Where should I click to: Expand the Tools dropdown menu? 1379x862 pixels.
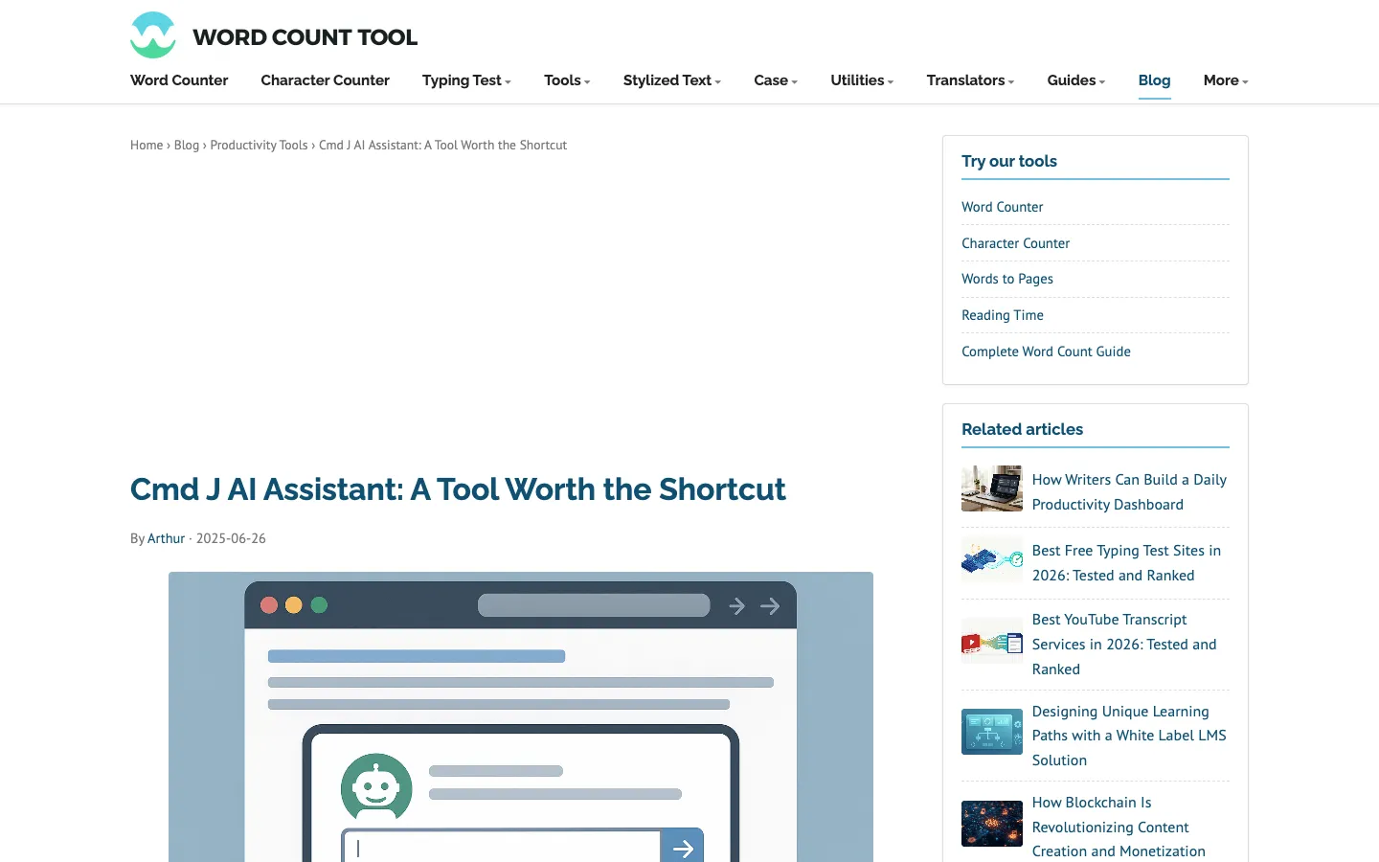567,80
